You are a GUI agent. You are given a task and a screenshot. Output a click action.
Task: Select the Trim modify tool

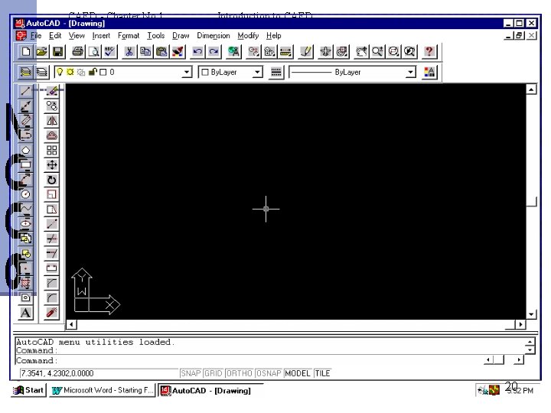point(52,239)
